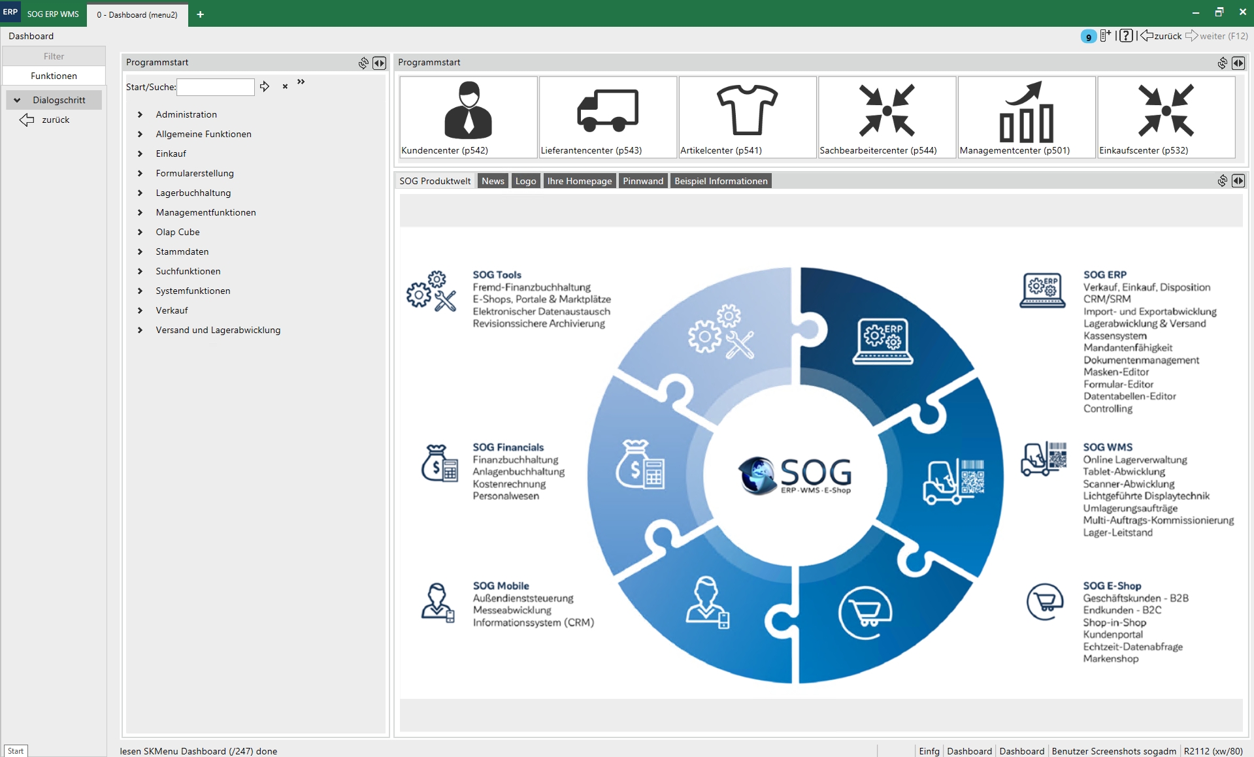This screenshot has height=757, width=1254.
Task: Expand the Managementfunktionen node
Action: click(140, 212)
